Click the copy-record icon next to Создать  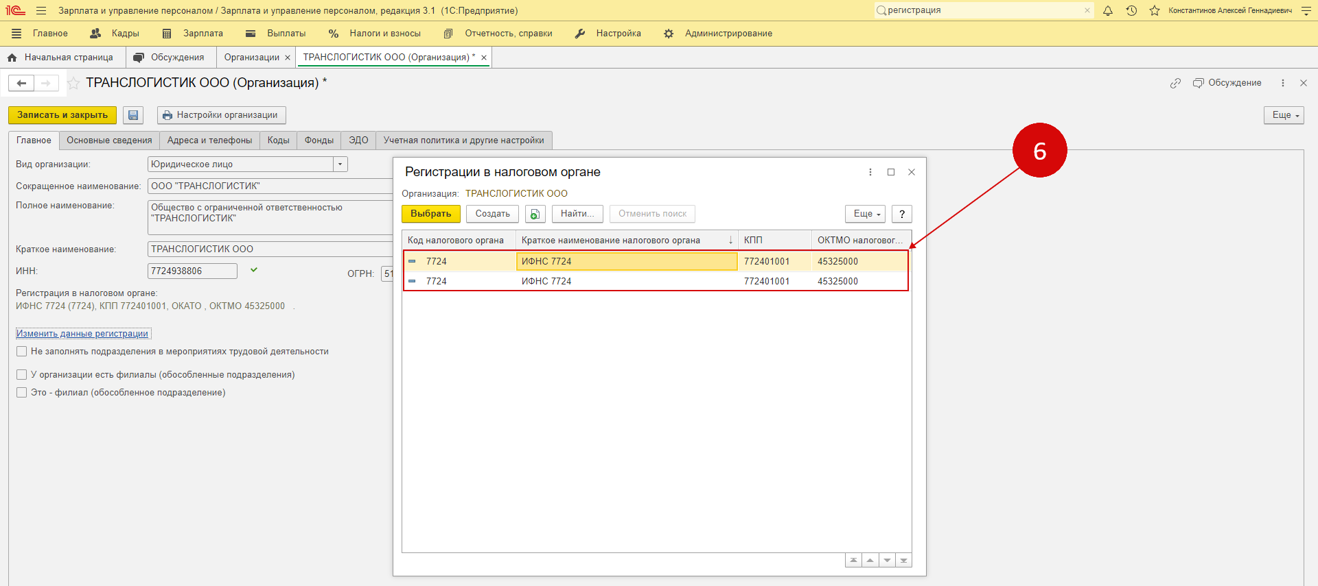(535, 214)
